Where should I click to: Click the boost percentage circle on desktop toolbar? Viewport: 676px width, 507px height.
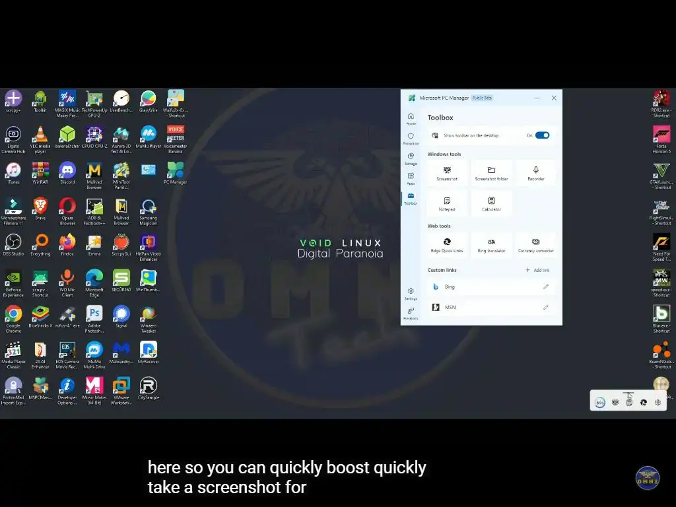(x=600, y=403)
